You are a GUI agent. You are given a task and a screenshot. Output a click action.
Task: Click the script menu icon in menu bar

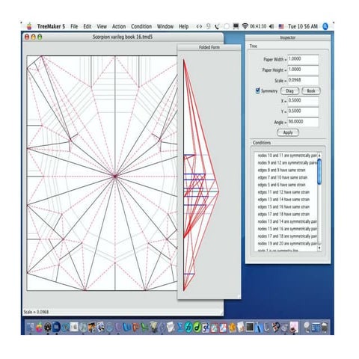click(199, 26)
